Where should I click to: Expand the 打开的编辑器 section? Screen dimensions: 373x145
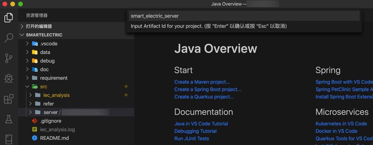(22, 26)
